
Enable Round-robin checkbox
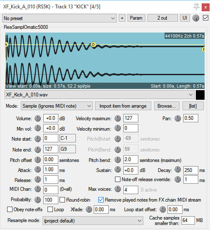point(62,200)
